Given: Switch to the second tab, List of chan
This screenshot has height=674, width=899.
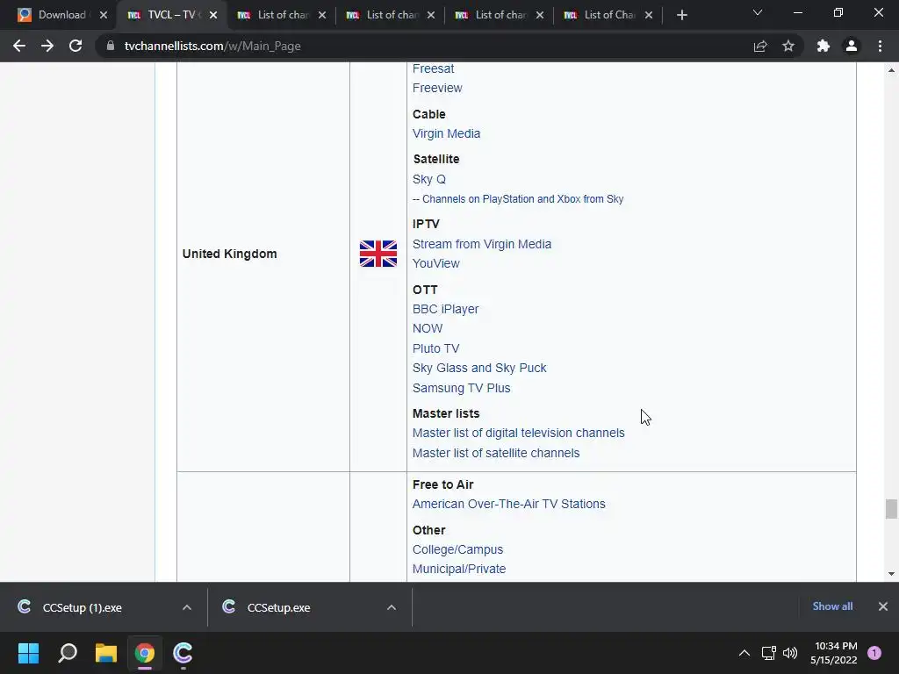Looking at the screenshot, I should pos(281,15).
